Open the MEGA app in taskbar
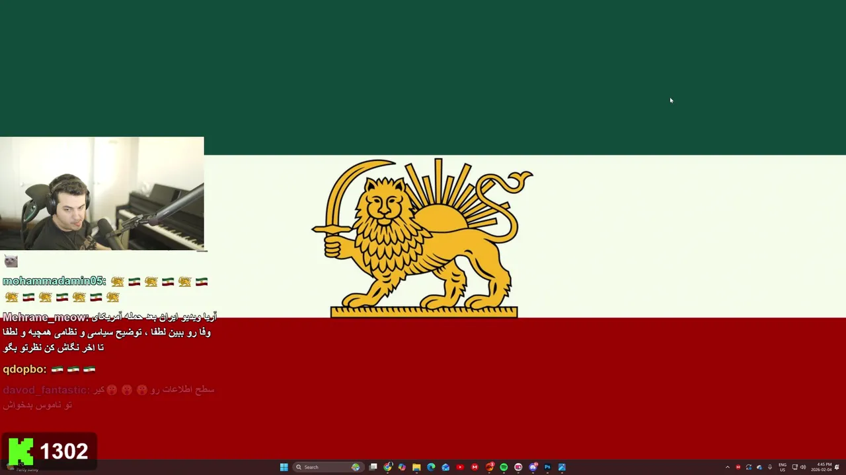Screen dimensions: 846x475 point(475,467)
